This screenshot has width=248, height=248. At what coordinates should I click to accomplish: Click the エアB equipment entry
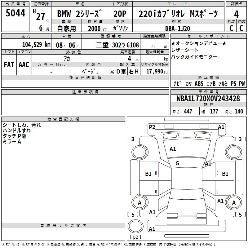(211, 84)
